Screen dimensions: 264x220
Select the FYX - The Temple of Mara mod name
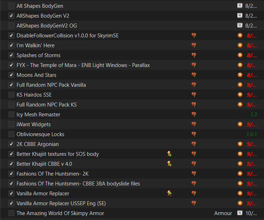tap(83, 65)
